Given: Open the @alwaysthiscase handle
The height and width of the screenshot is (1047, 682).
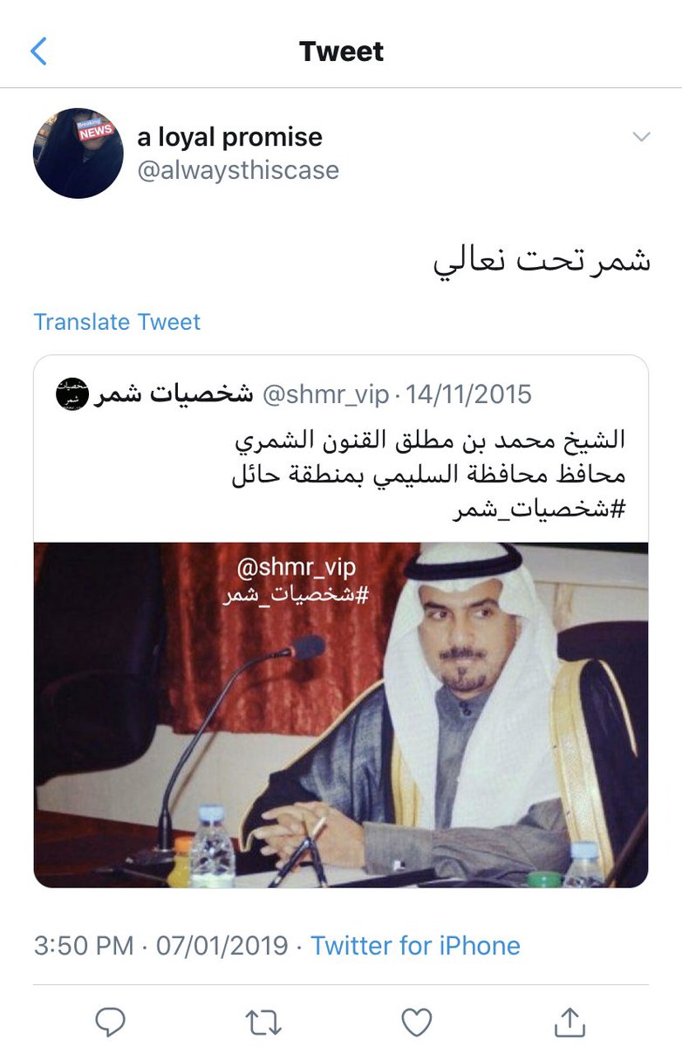Looking at the screenshot, I should pyautogui.click(x=238, y=170).
